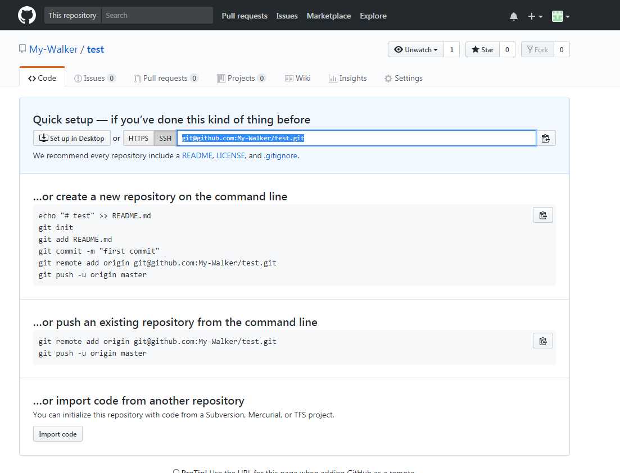Click the Quick setup heading text
620x473 pixels.
(x=171, y=120)
